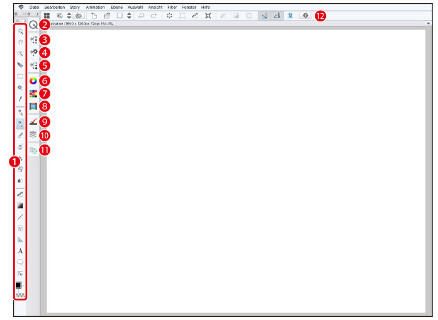The image size is (438, 320).
Task: Open the Color Wheel palette
Action: point(33,81)
